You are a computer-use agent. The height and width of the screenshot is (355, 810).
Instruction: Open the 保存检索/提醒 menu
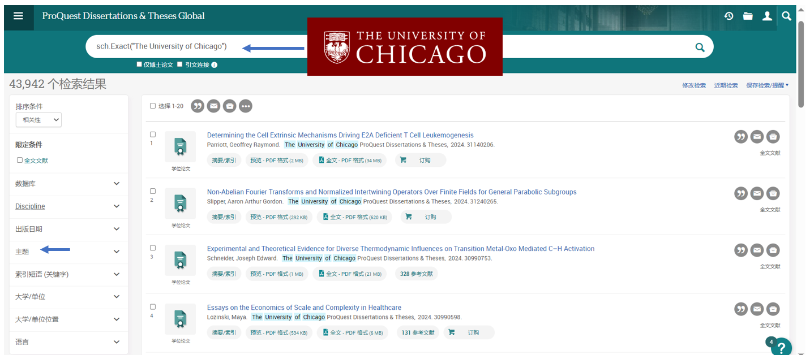(767, 85)
